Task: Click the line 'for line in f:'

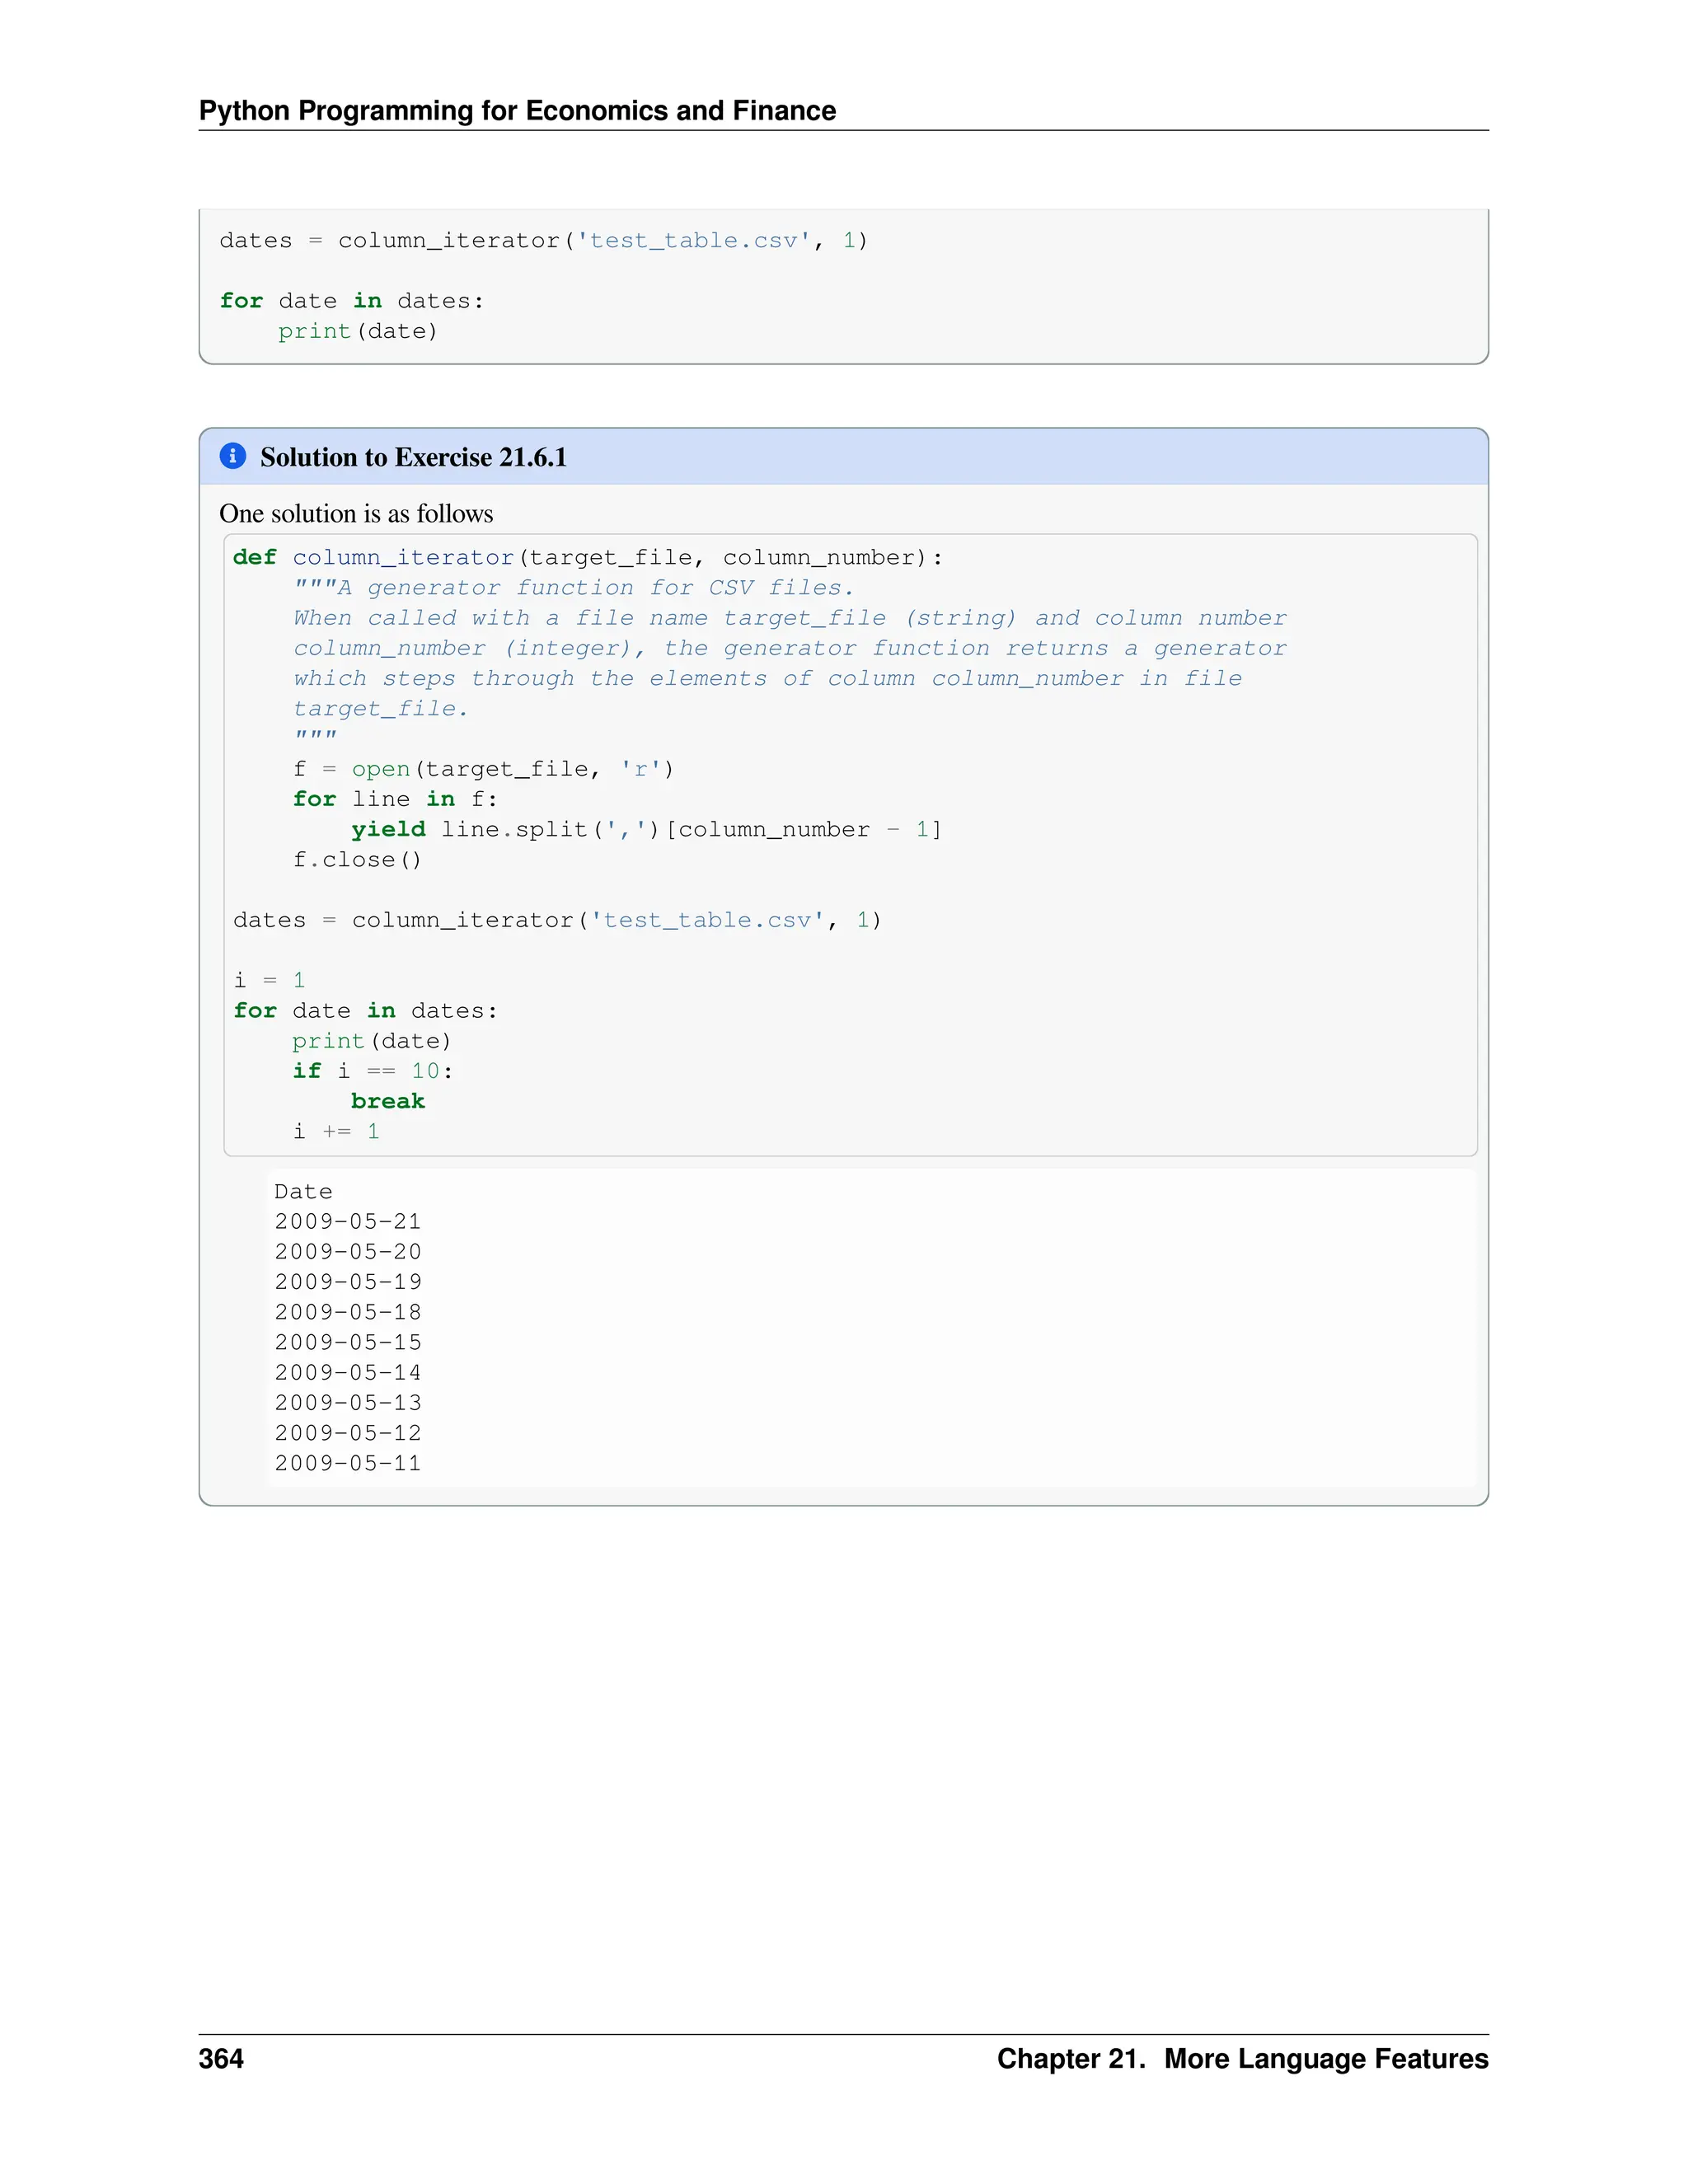Action: point(395,799)
